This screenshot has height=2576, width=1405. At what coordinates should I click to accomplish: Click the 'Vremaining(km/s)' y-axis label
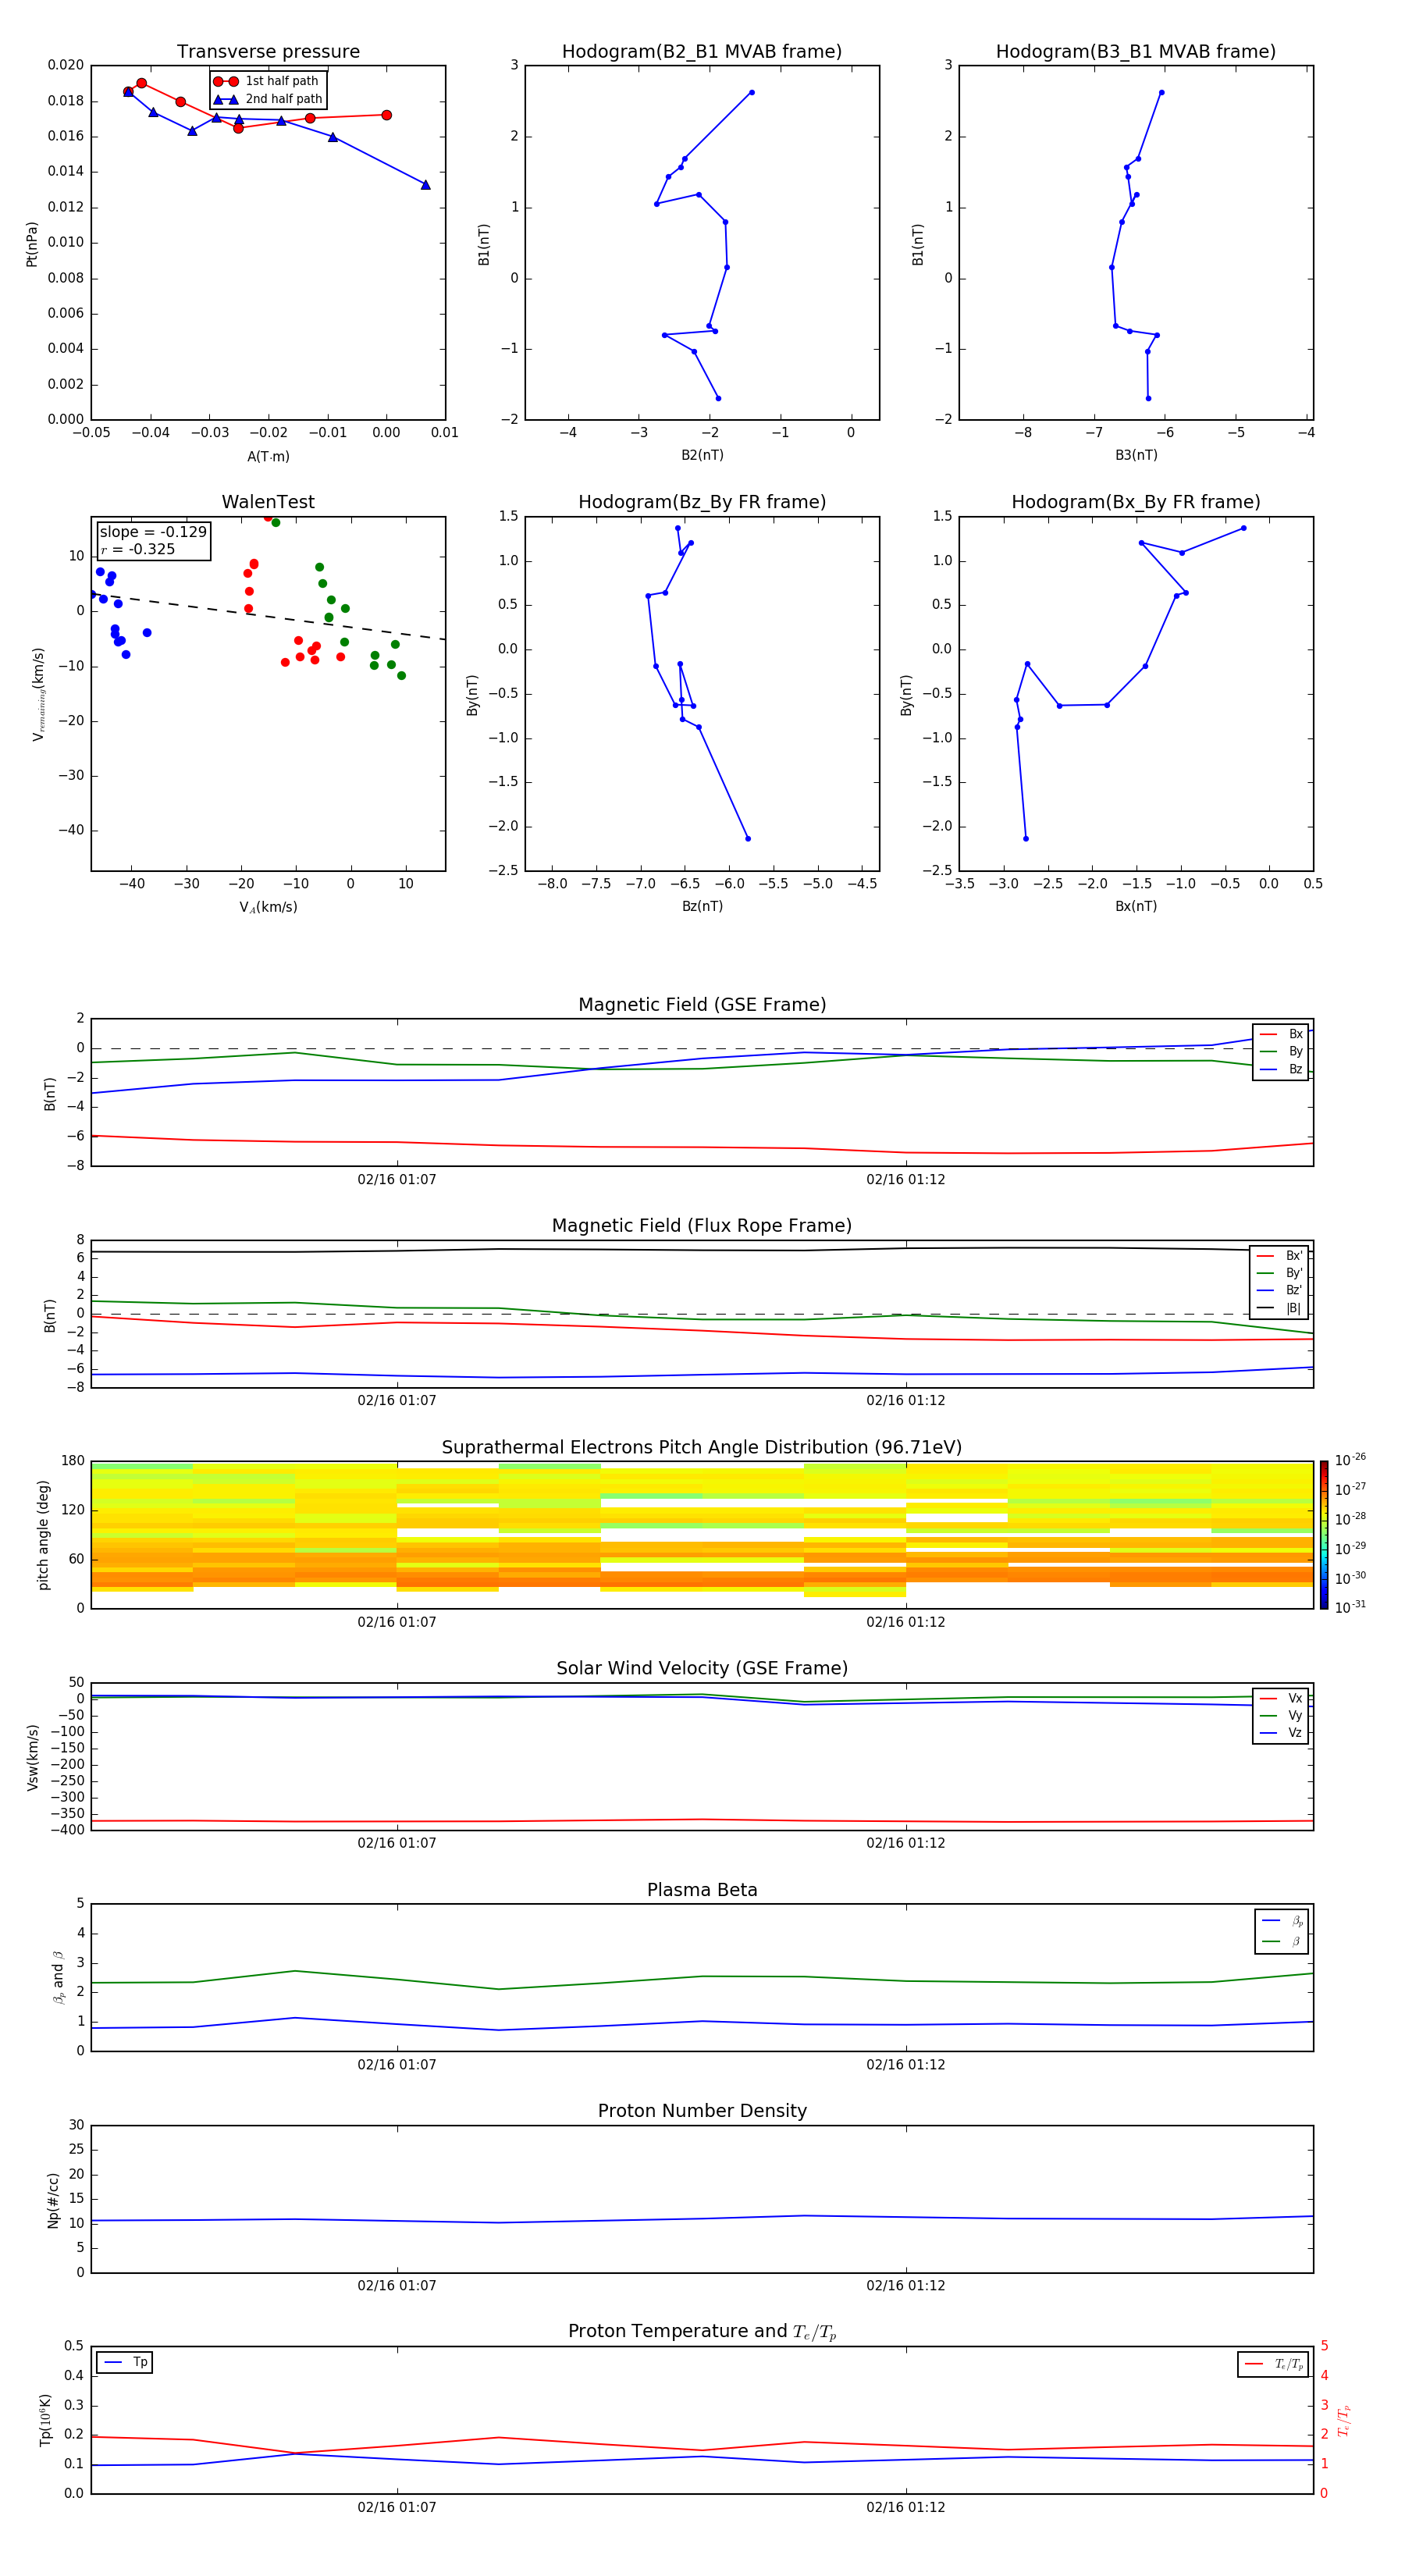coord(38,694)
